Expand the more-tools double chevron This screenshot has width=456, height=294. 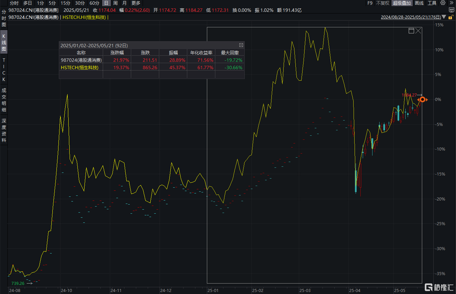[x=451, y=3]
